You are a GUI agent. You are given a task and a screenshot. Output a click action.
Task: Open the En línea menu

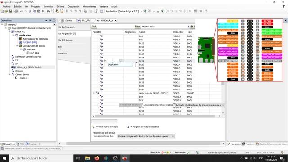pos(60,6)
